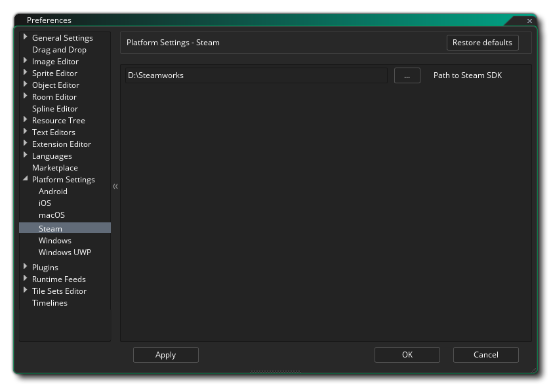Expand the Plugins tree node
This screenshot has height=387, width=551.
[26, 267]
